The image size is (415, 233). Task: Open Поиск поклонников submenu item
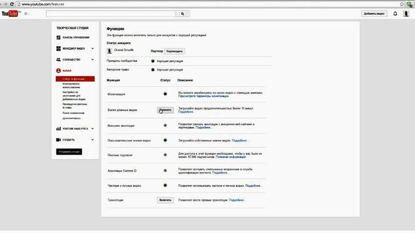coord(73,113)
